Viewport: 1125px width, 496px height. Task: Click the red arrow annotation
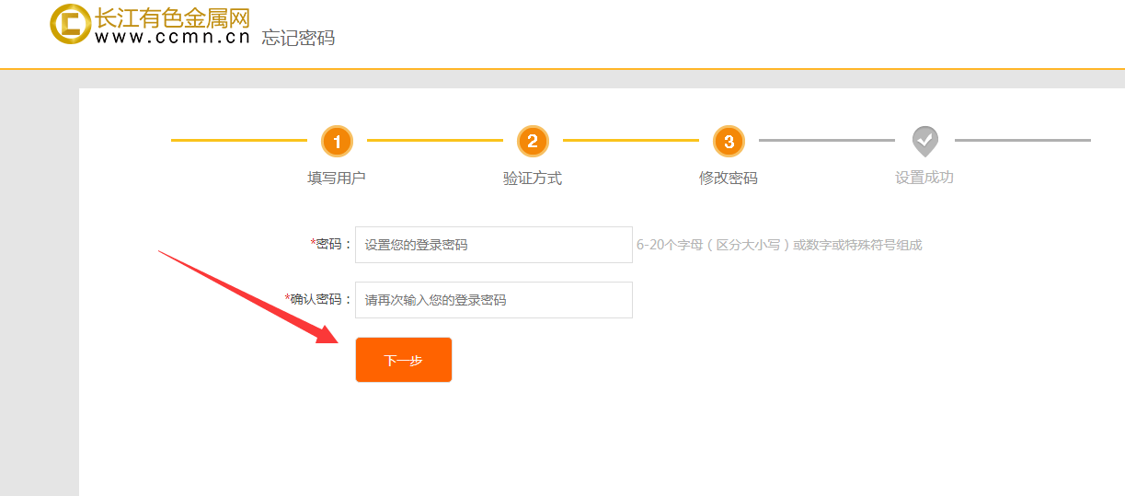click(x=248, y=296)
